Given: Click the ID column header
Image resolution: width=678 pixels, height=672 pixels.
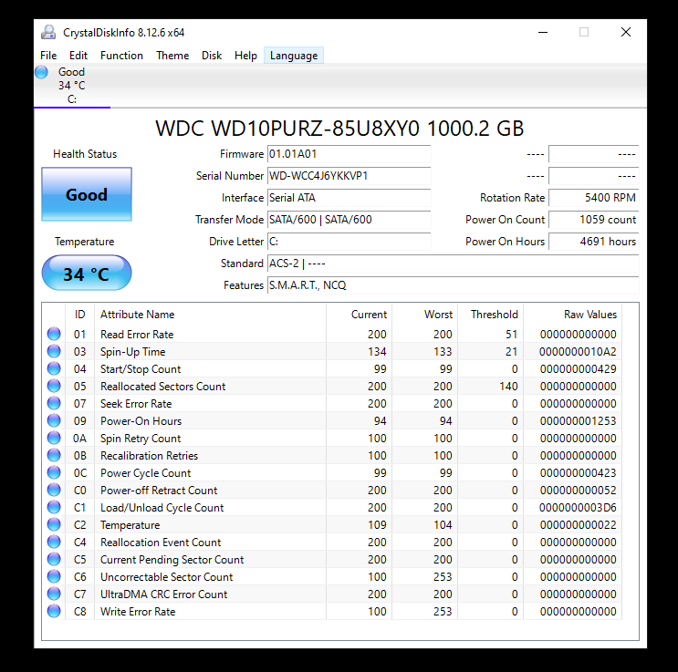Looking at the screenshot, I should 79,315.
